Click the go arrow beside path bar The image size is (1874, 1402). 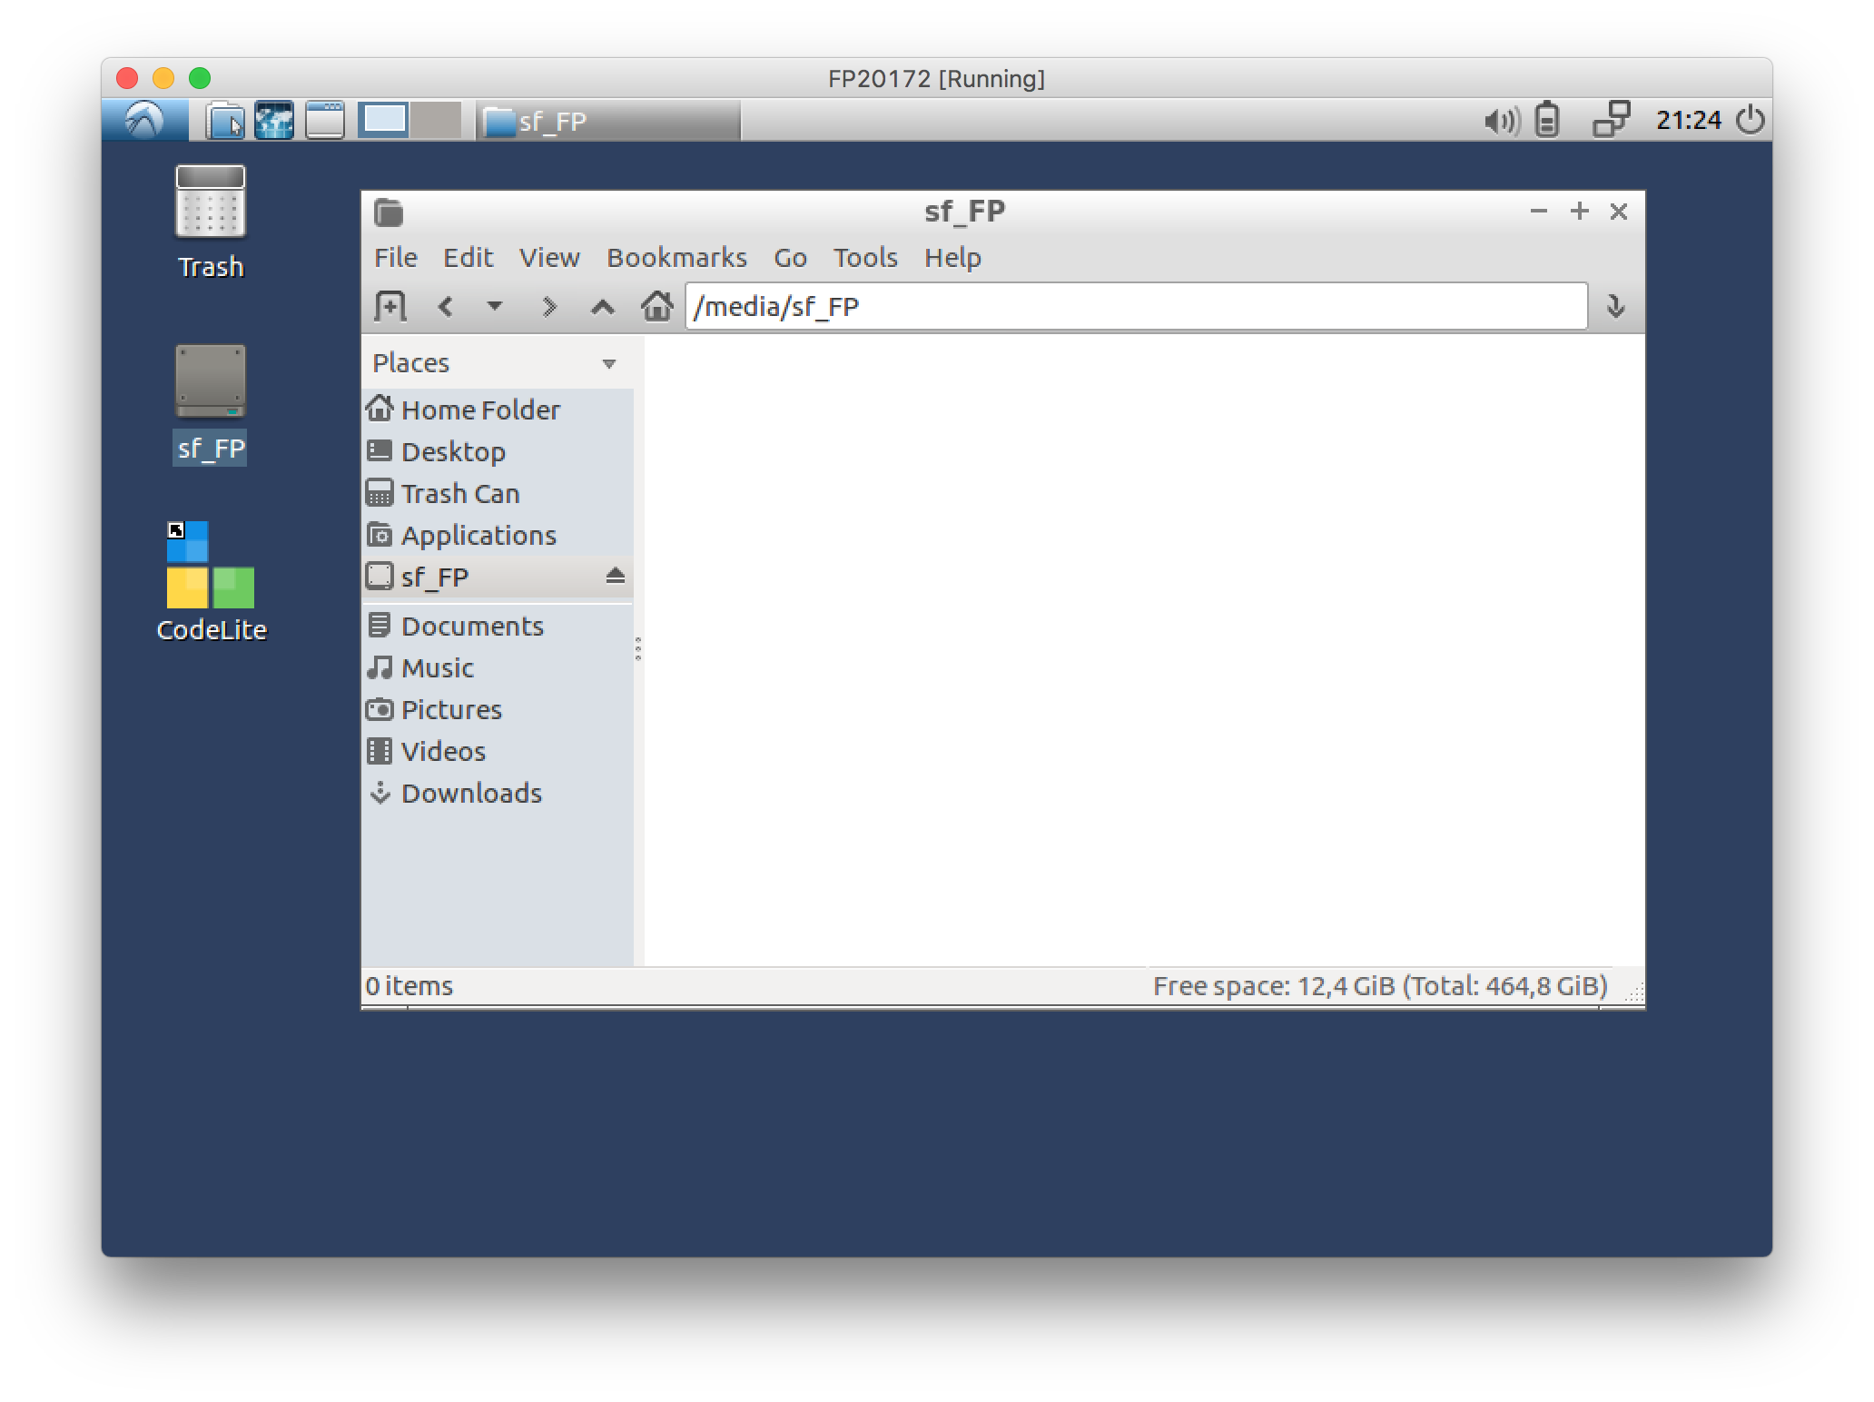(1615, 306)
